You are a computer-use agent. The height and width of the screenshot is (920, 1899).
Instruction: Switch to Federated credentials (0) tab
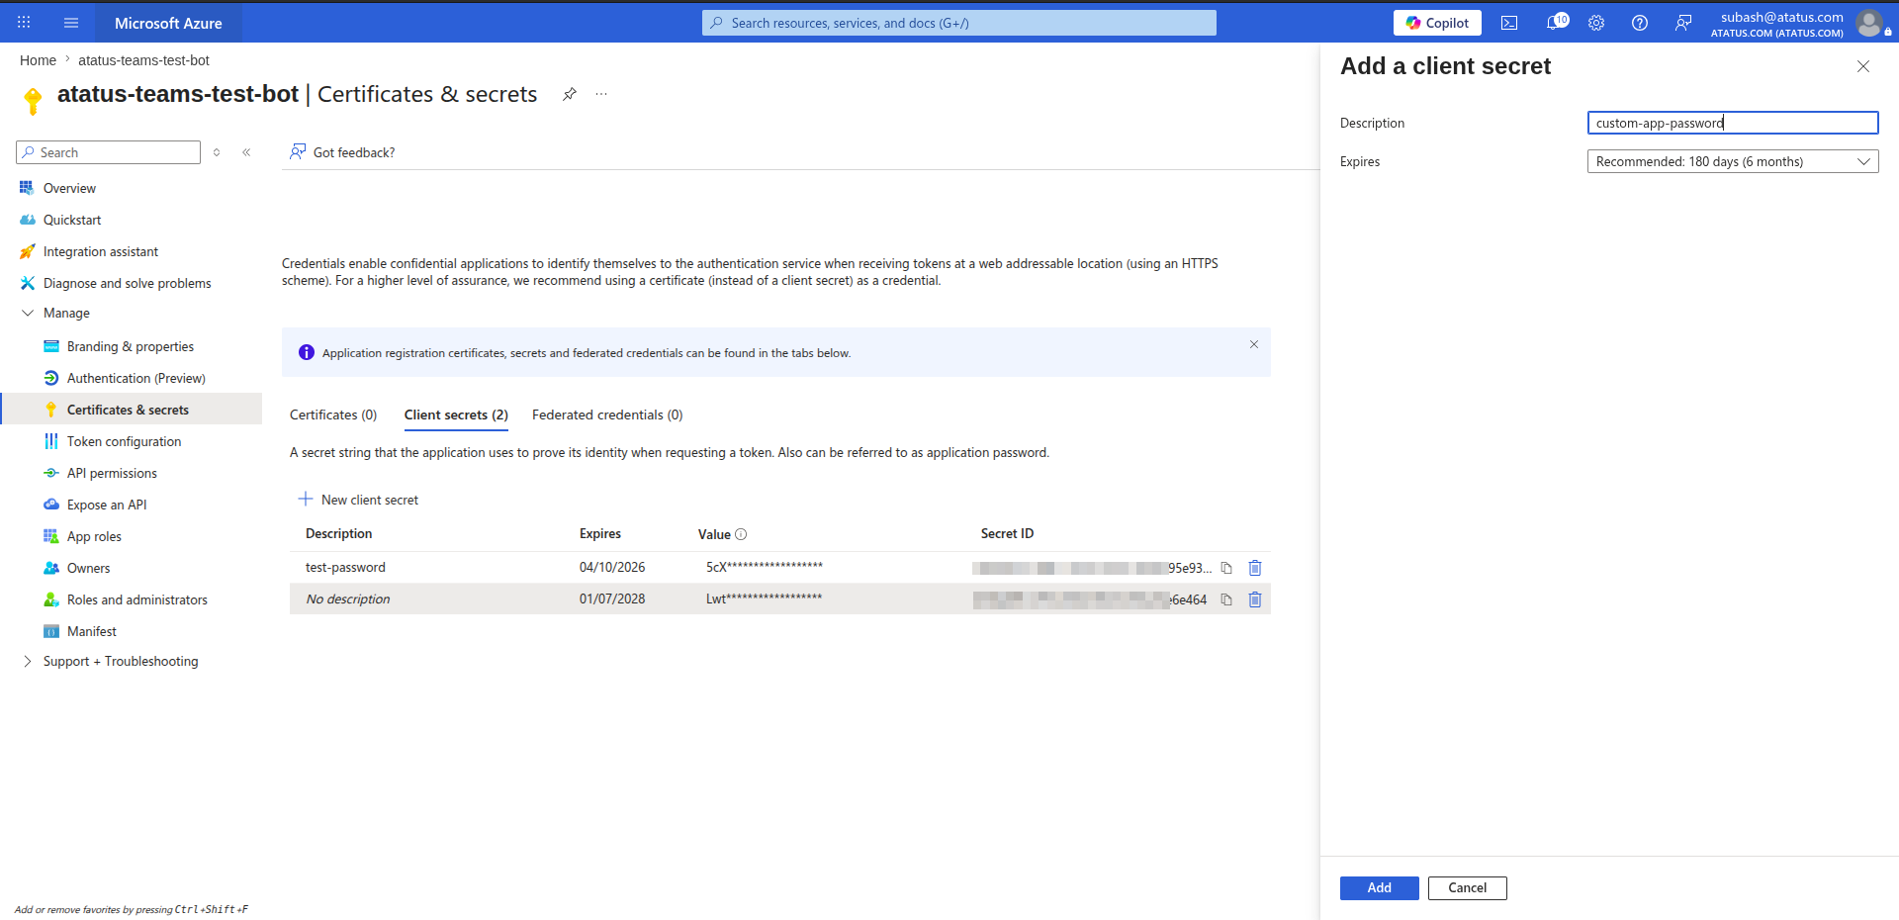pyautogui.click(x=607, y=414)
